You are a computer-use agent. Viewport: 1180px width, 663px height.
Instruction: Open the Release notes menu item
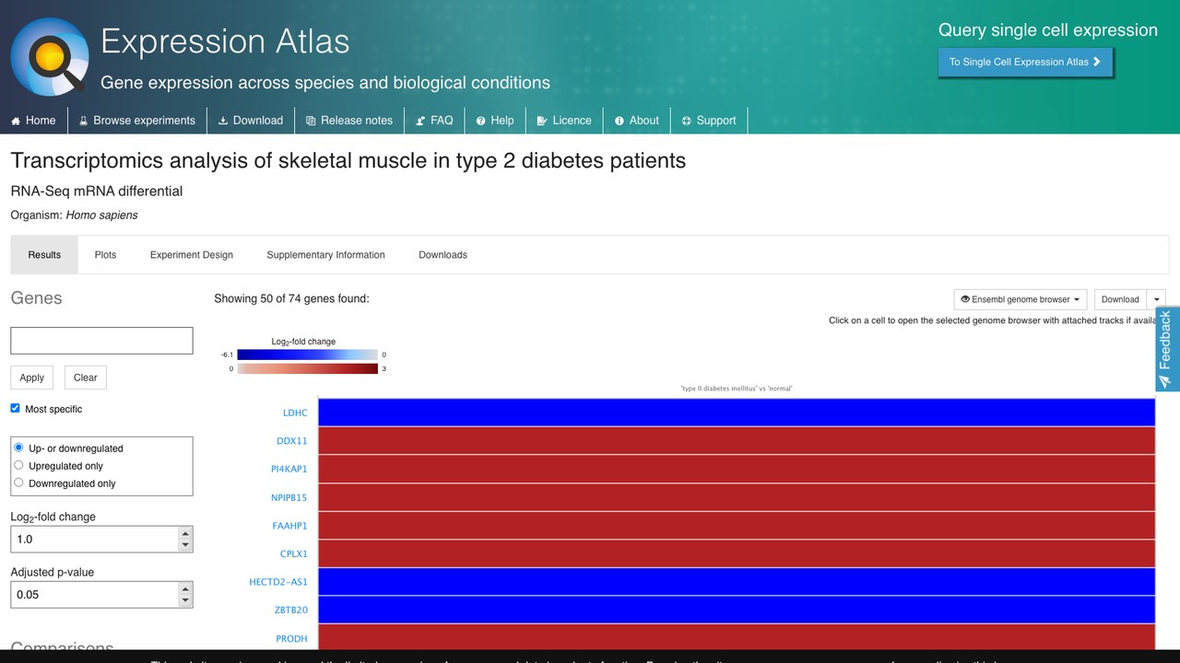349,121
